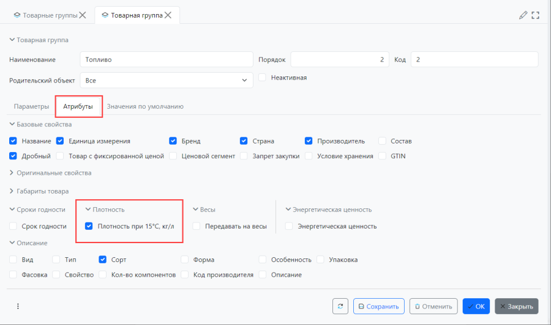
Task: Uncheck Плотность при 15°C checkbox
Action: pyautogui.click(x=89, y=227)
